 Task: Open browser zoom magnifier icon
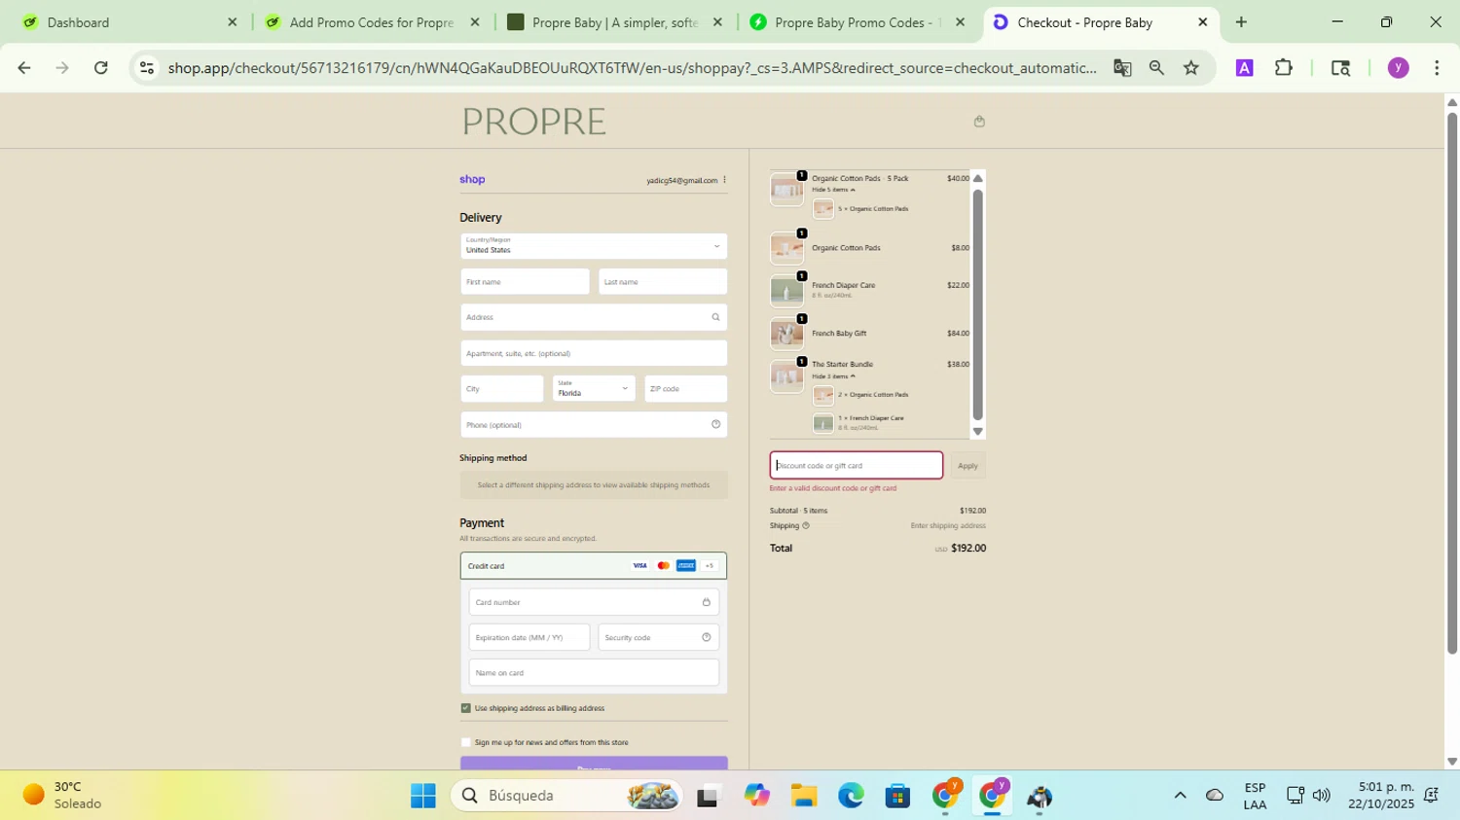click(1156, 68)
